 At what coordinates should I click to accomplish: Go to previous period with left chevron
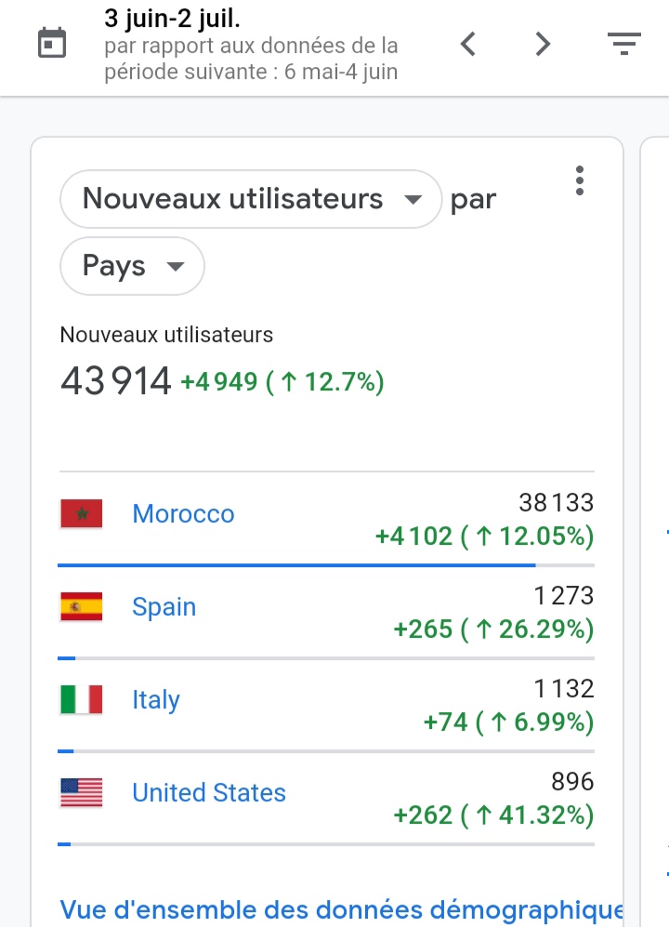(468, 44)
